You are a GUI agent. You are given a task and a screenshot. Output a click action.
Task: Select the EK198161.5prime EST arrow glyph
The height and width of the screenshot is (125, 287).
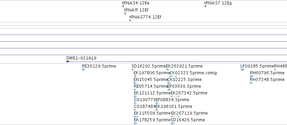tap(157, 110)
